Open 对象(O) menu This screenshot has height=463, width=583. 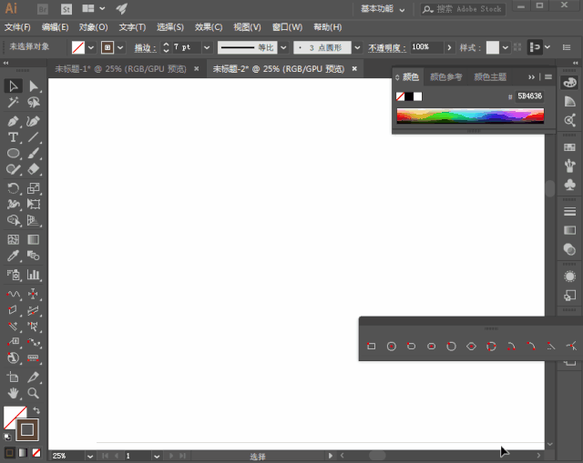click(93, 27)
